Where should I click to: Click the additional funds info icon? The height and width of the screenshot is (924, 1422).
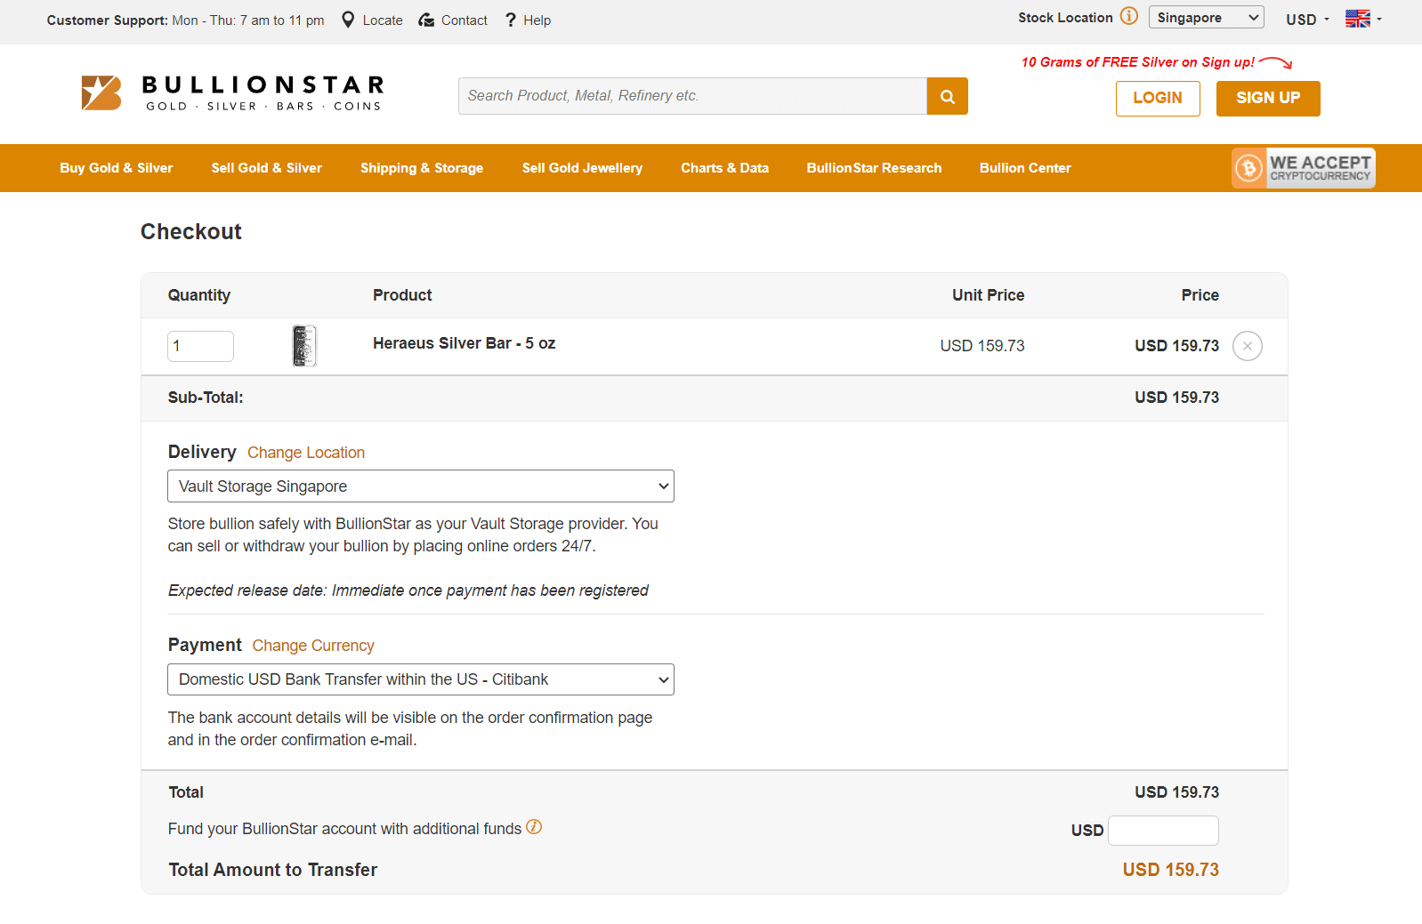(x=534, y=827)
